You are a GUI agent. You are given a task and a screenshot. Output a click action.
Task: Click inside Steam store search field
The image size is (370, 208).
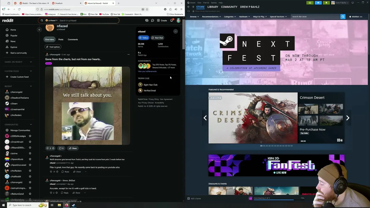click(315, 16)
